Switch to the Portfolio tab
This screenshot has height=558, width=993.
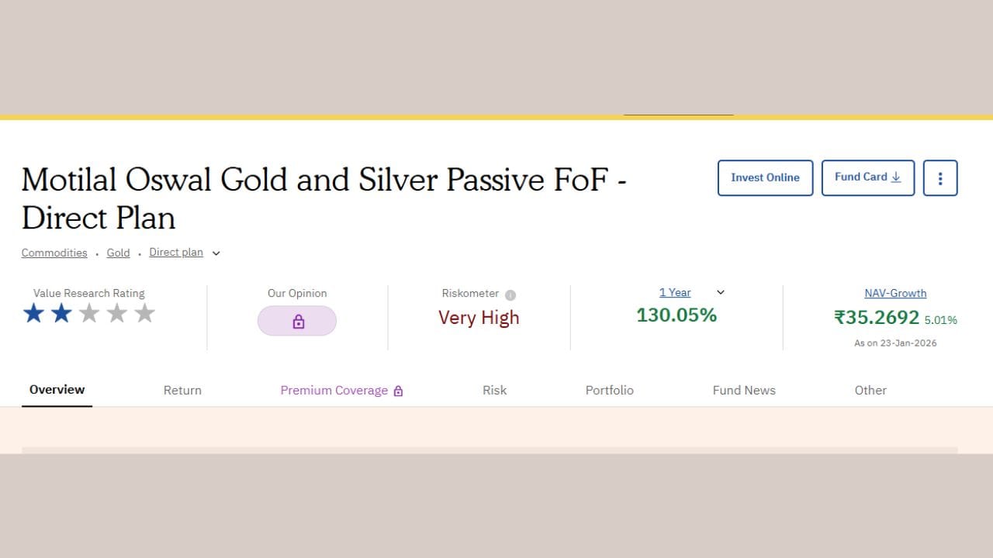tap(610, 390)
